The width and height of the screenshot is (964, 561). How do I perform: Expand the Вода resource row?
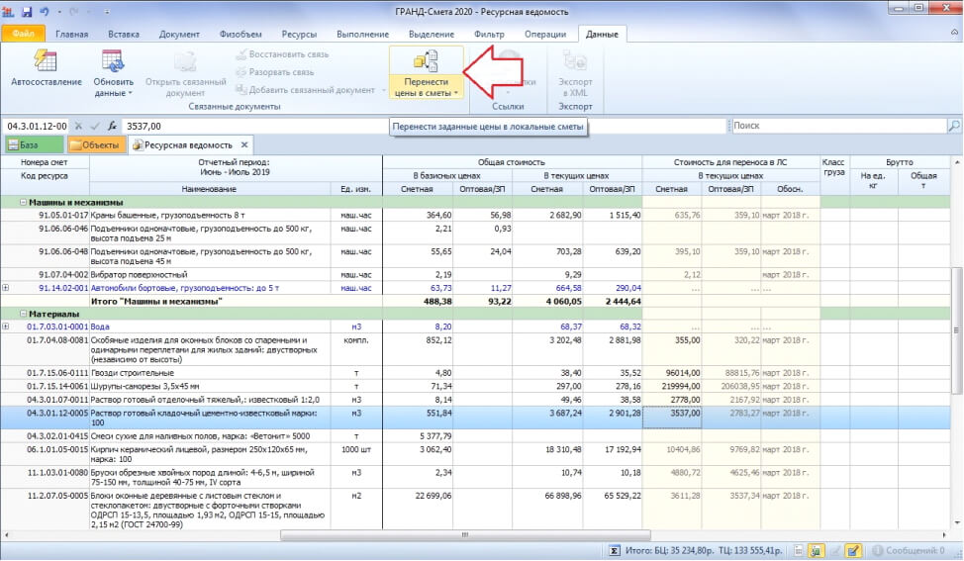point(6,327)
